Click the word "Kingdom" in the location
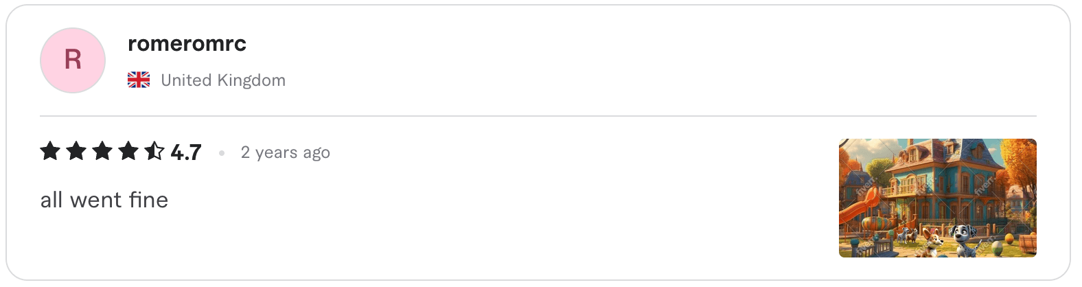This screenshot has height=287, width=1082. tap(251, 80)
